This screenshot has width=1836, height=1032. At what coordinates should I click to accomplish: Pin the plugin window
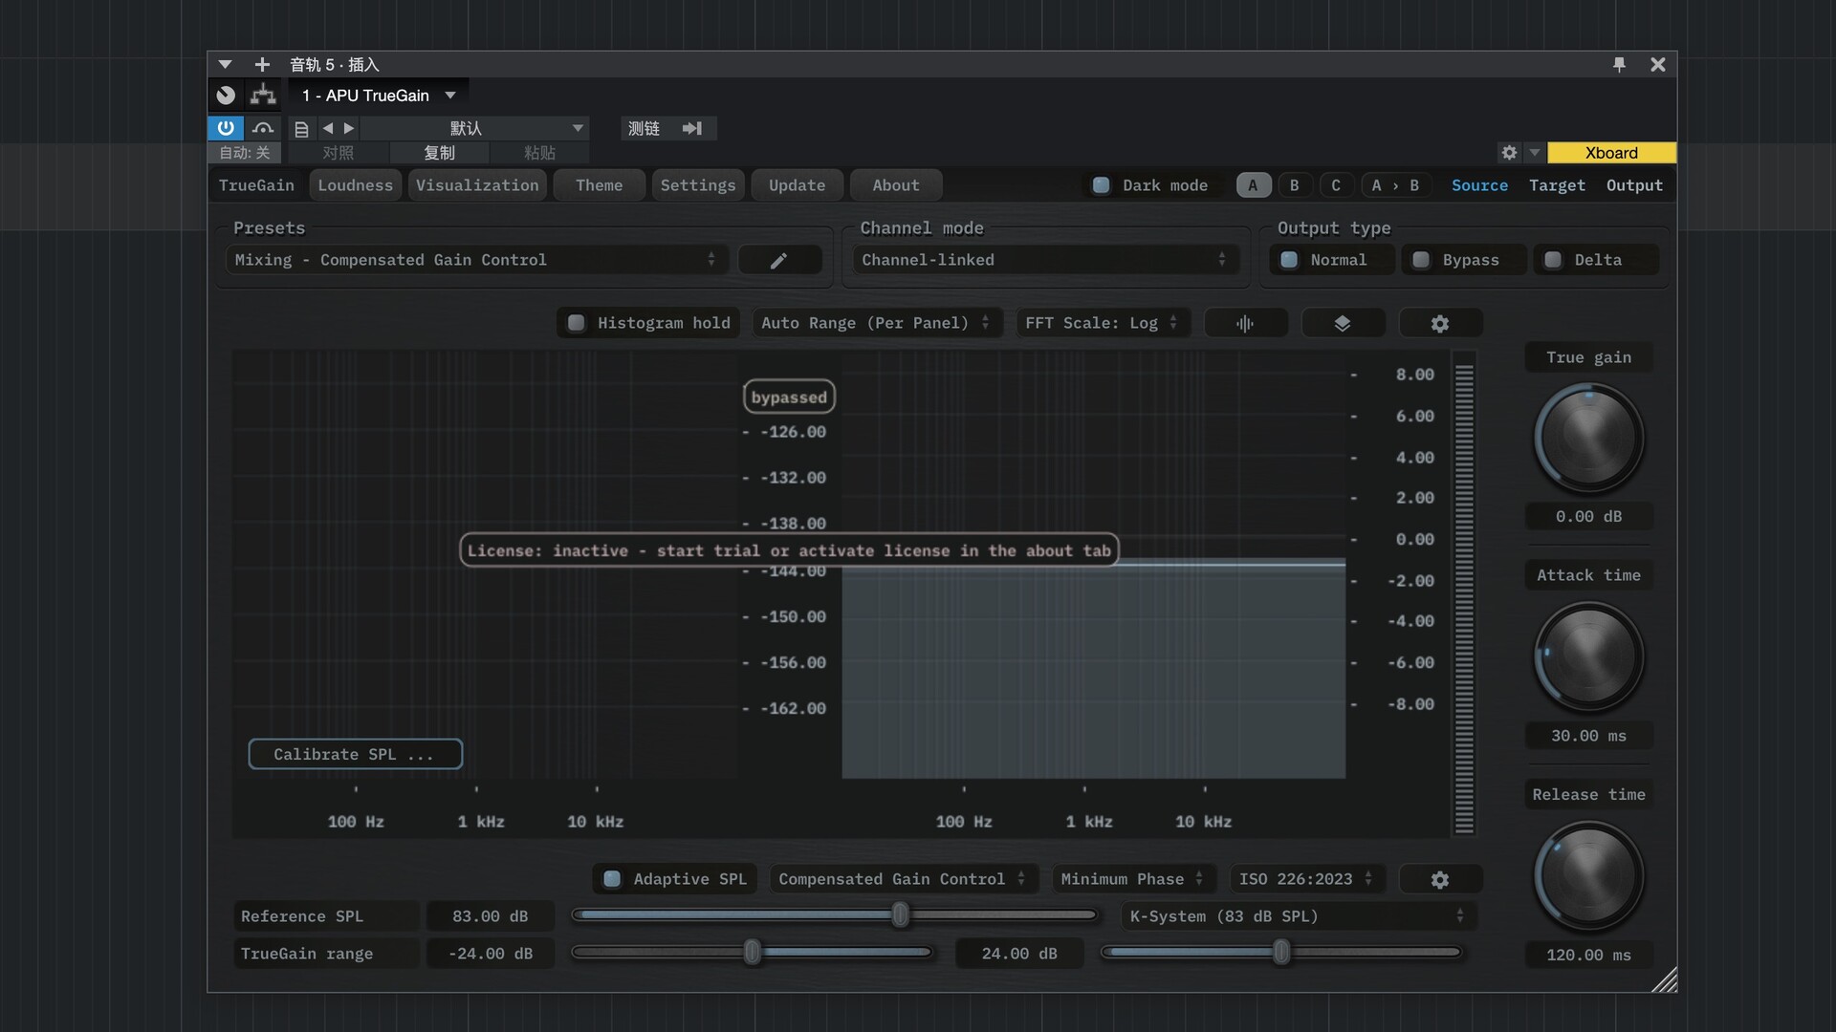1619,64
